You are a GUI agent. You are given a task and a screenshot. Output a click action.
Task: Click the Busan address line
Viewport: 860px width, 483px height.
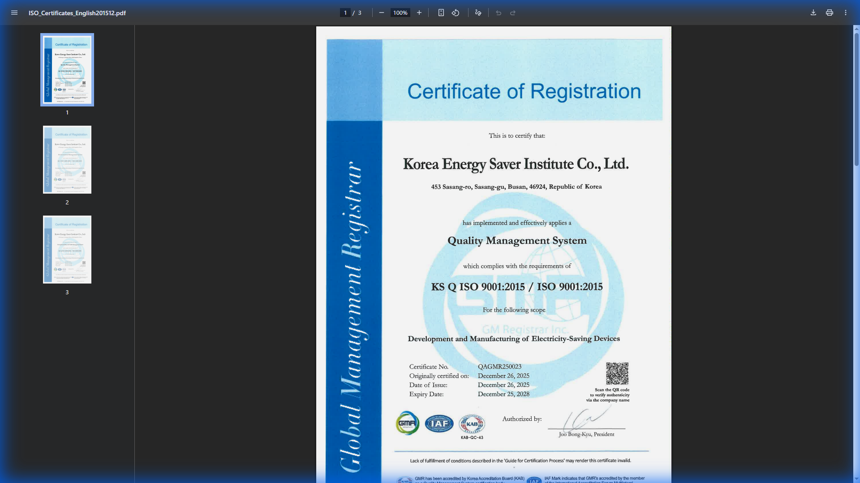(x=516, y=186)
